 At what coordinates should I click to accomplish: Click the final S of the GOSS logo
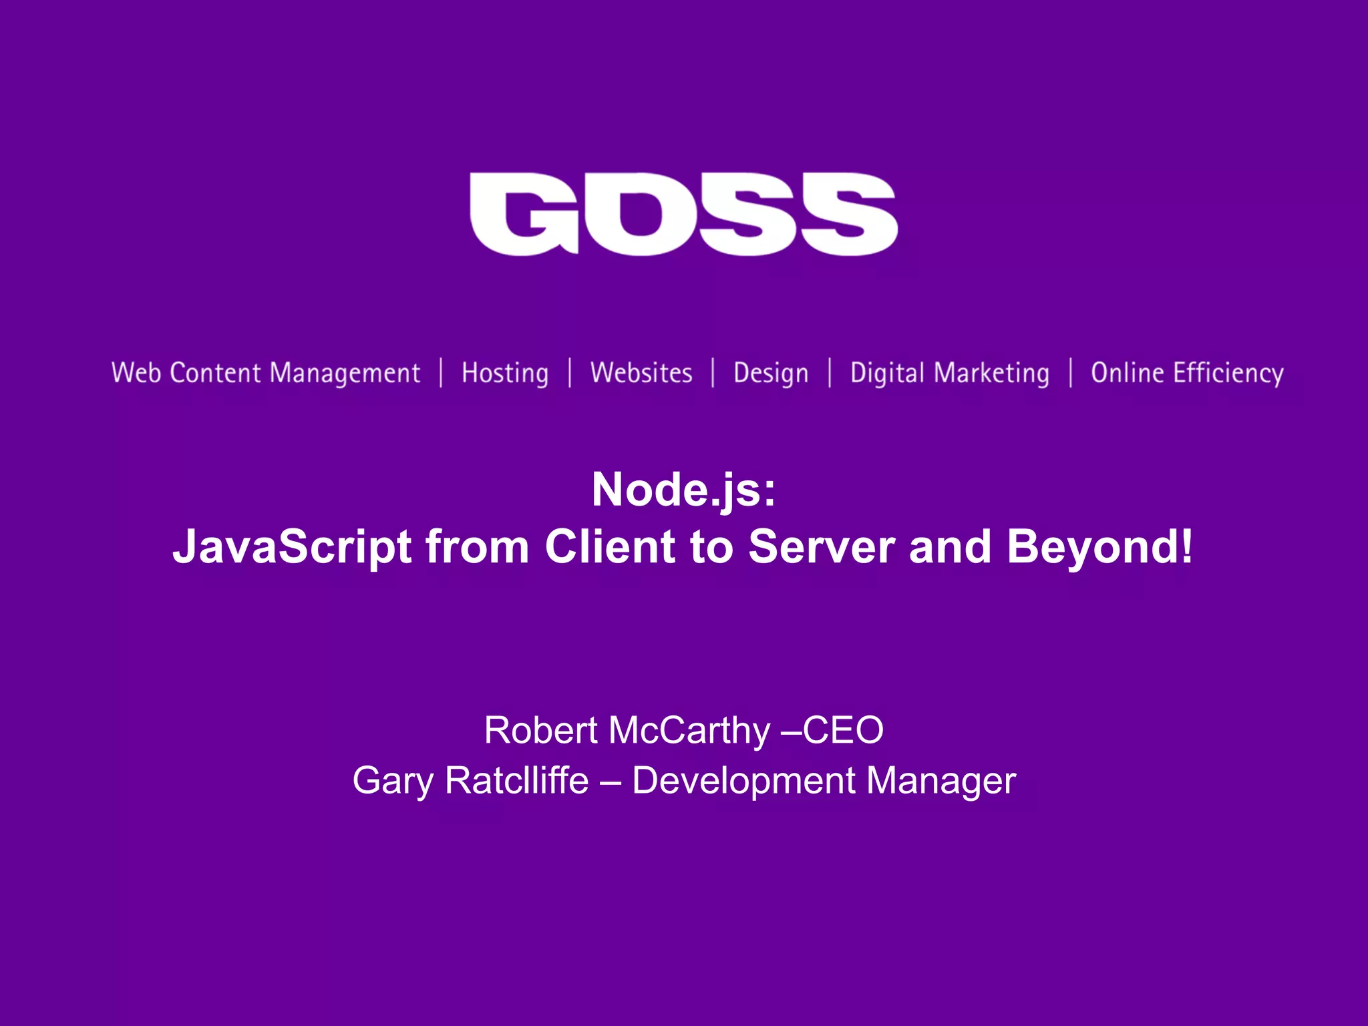pos(848,214)
